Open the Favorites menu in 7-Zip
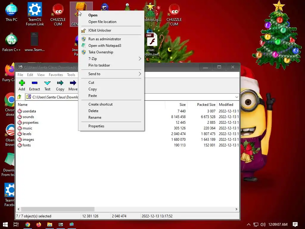305x229 pixels. tap(56, 75)
